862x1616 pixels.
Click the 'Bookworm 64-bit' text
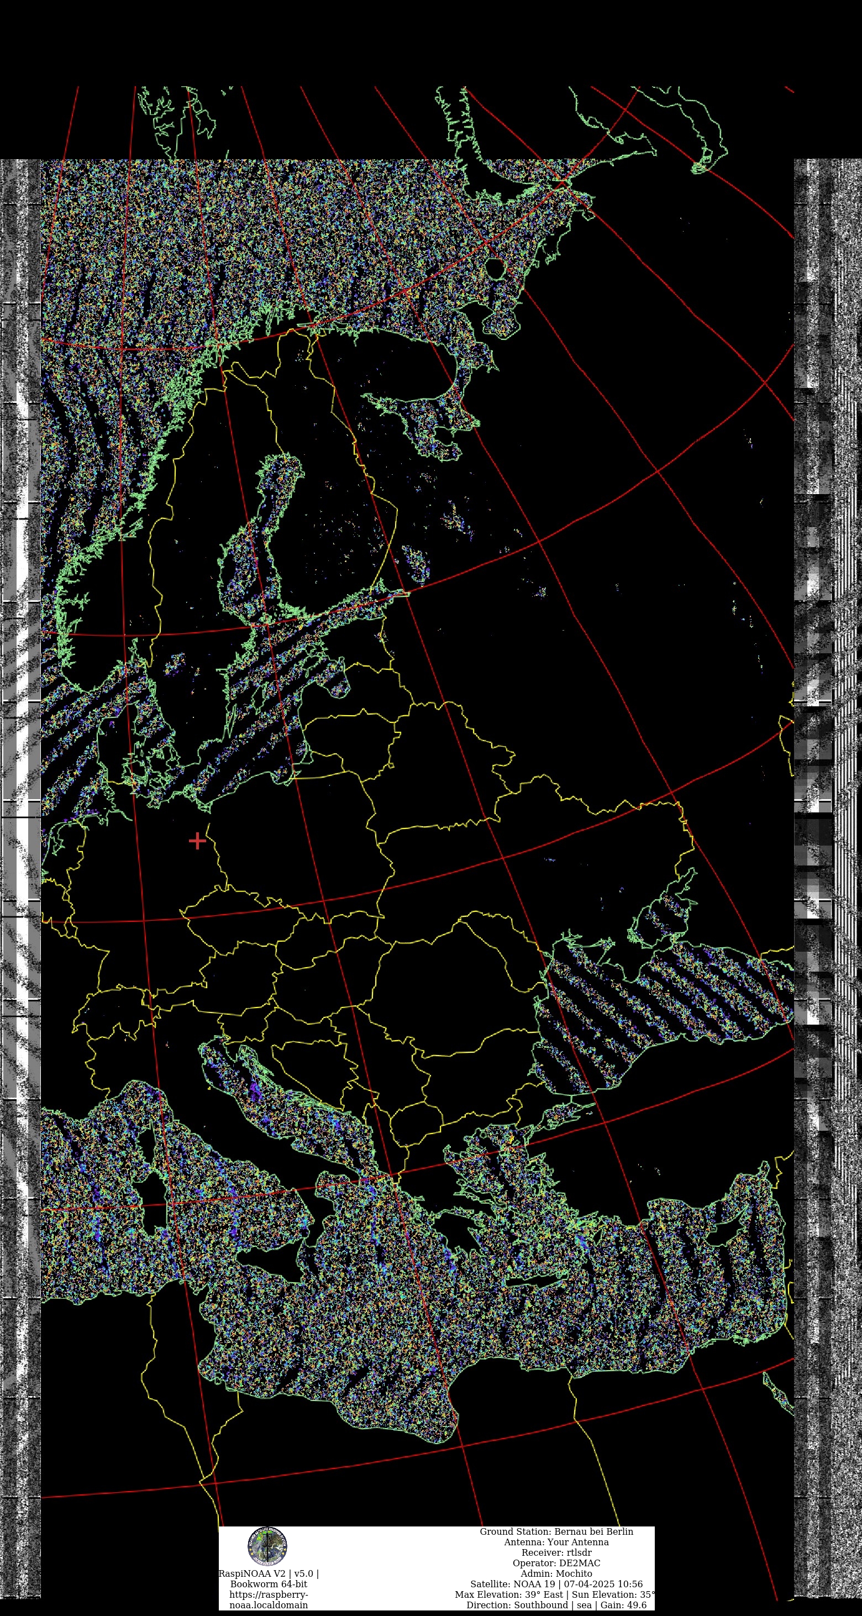[x=269, y=1584]
